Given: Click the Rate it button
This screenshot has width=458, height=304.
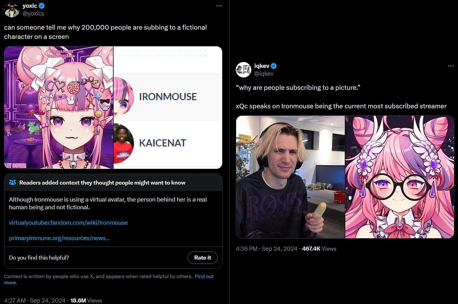Looking at the screenshot, I should pyautogui.click(x=202, y=258).
